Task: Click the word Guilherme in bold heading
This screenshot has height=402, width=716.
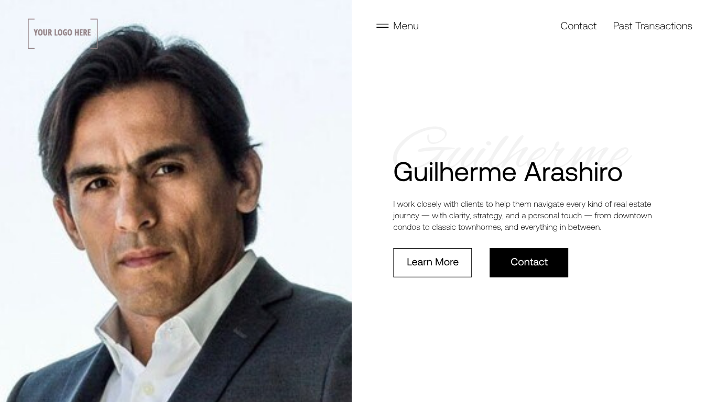Action: click(455, 172)
